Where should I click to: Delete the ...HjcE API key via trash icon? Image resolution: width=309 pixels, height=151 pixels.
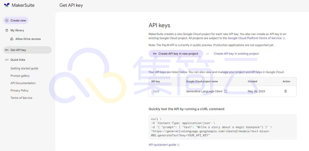point(285,91)
